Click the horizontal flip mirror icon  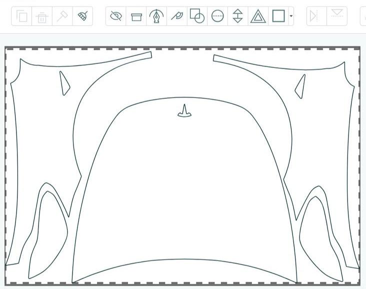point(314,16)
